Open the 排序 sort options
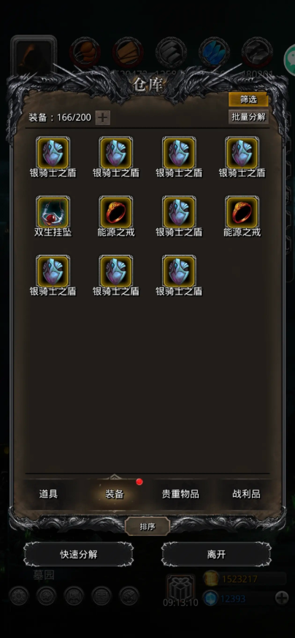 pos(147,527)
